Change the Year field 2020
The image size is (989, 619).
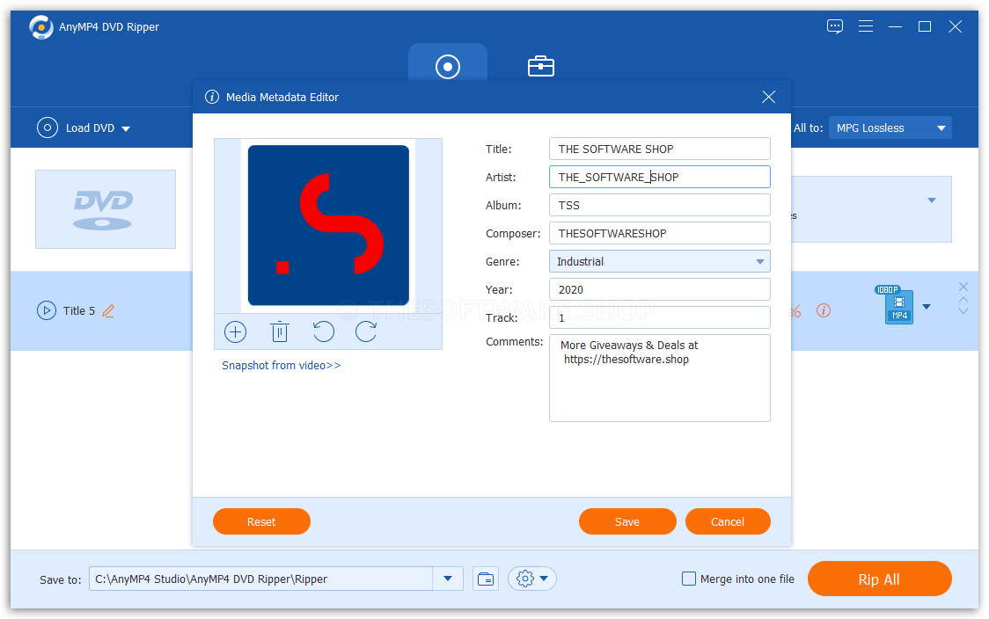pyautogui.click(x=659, y=289)
